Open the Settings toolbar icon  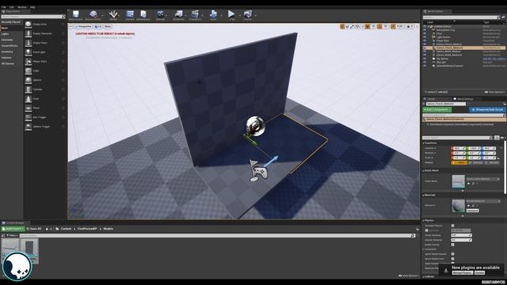click(x=160, y=14)
